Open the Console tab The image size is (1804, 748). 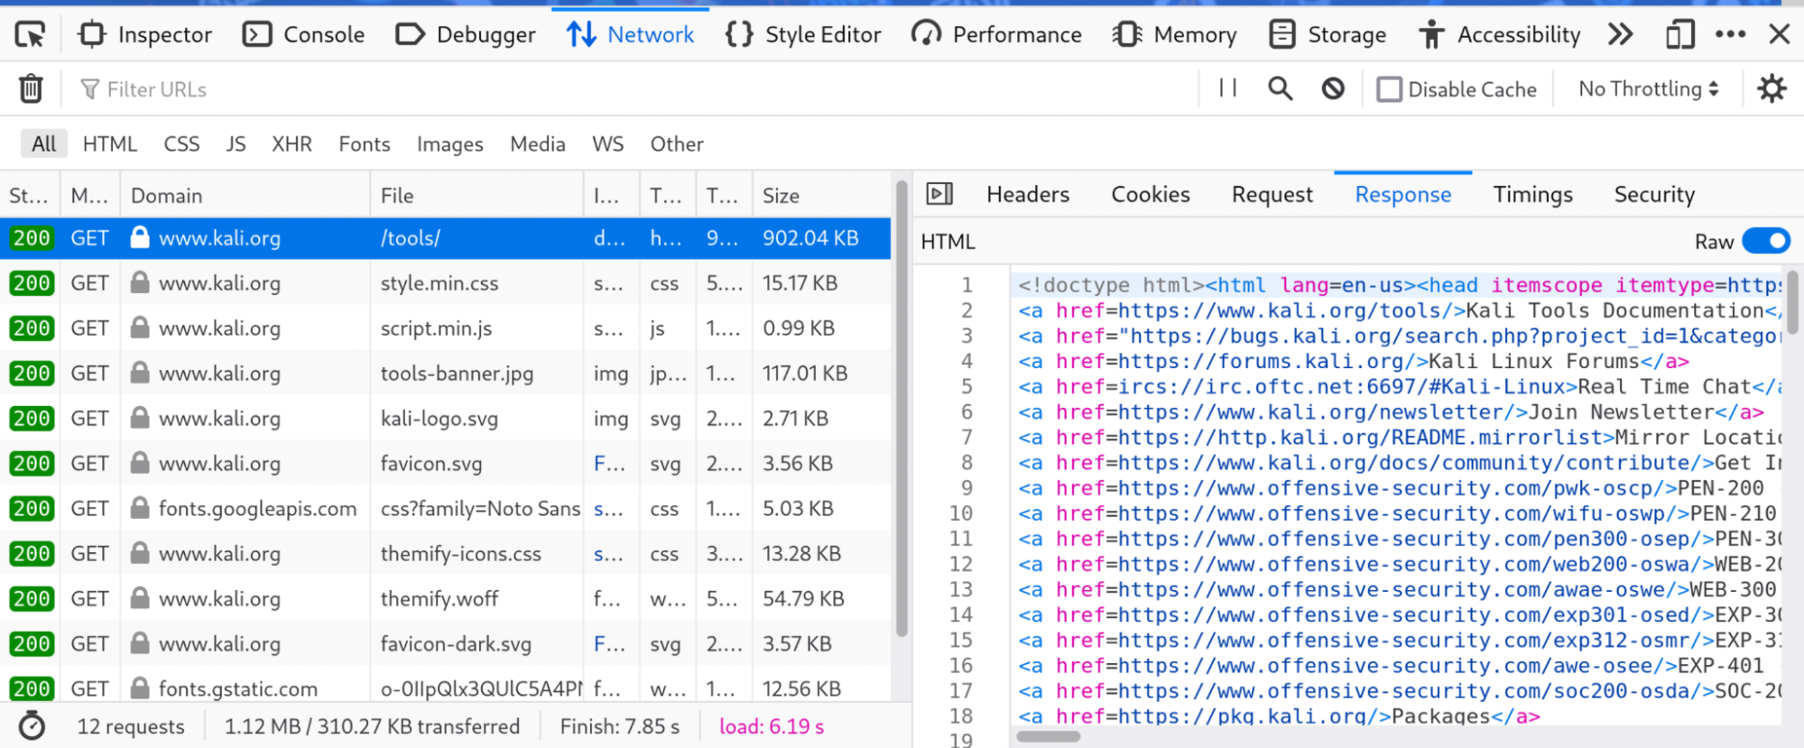click(303, 34)
